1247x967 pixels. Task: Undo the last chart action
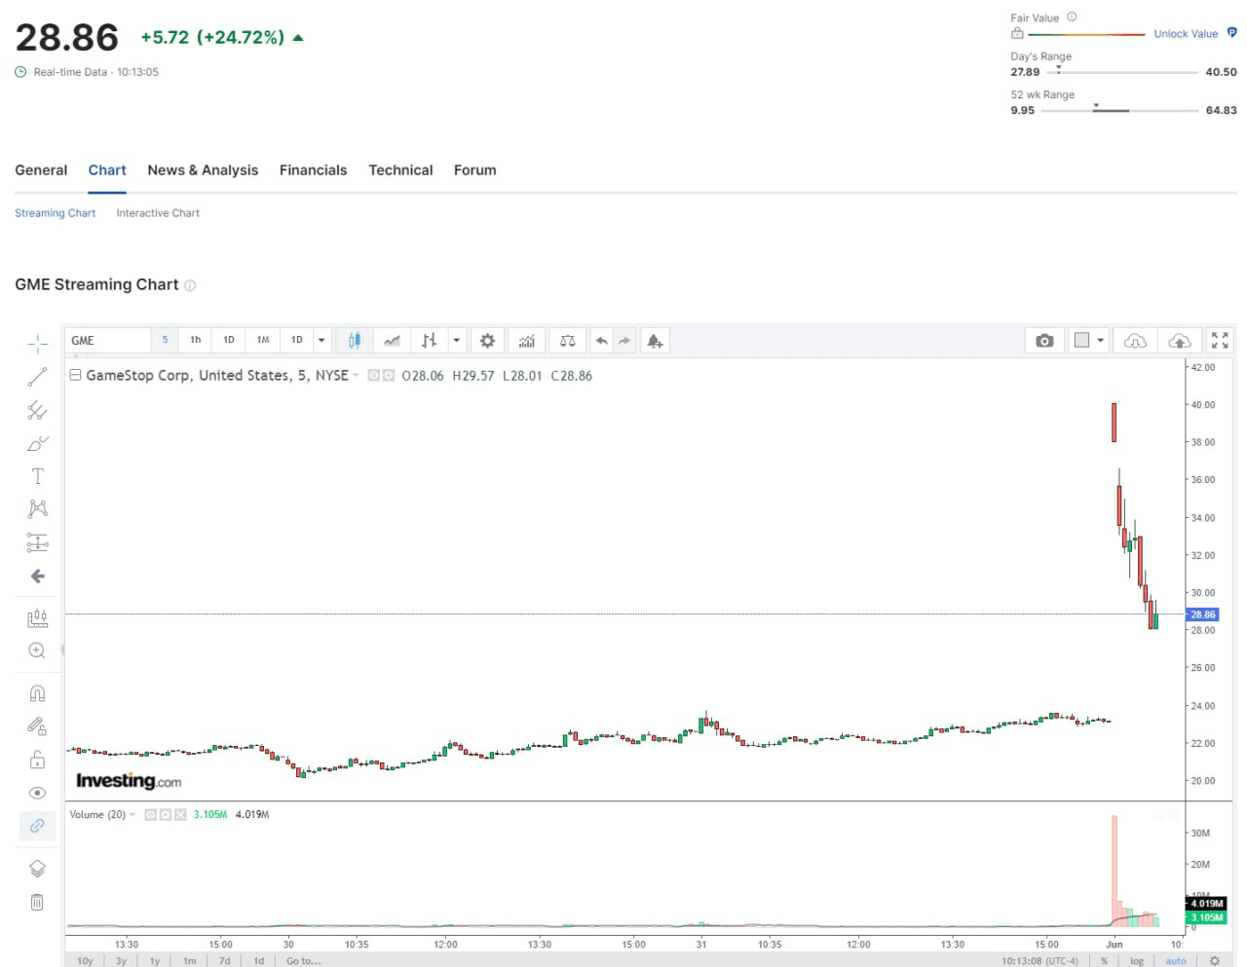click(601, 341)
